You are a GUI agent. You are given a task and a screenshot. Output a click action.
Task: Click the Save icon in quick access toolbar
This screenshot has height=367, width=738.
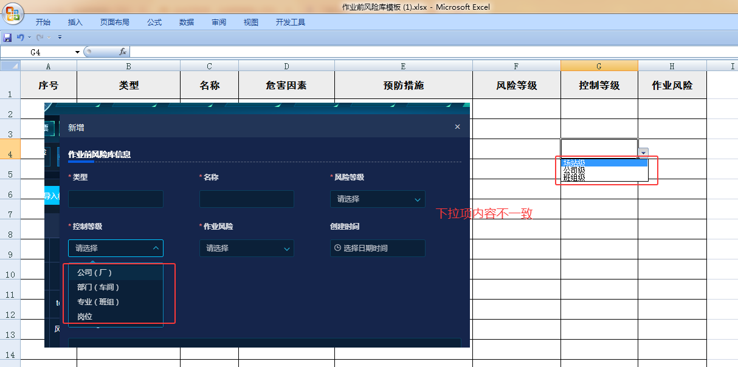(8, 38)
